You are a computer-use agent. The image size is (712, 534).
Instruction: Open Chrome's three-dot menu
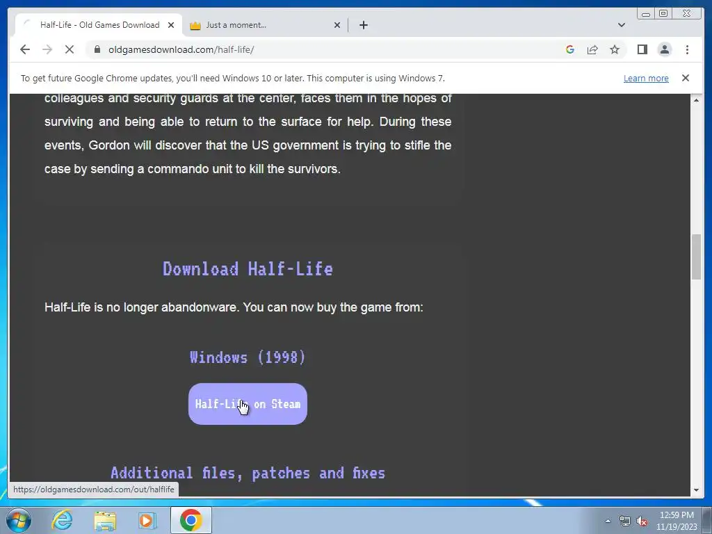(687, 49)
